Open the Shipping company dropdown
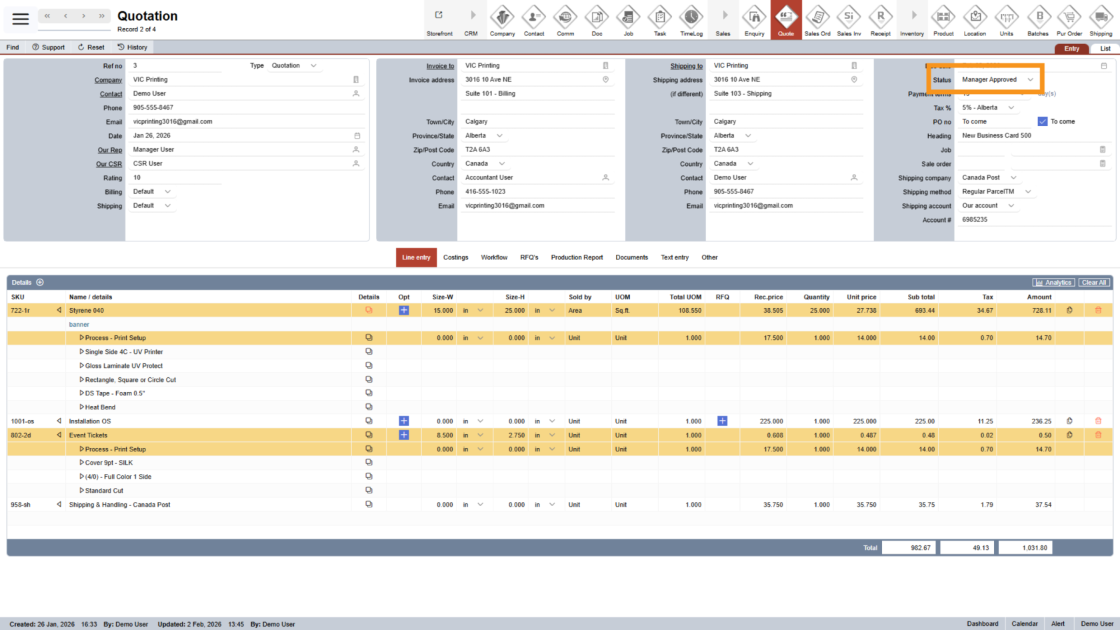This screenshot has height=630, width=1120. point(1013,177)
